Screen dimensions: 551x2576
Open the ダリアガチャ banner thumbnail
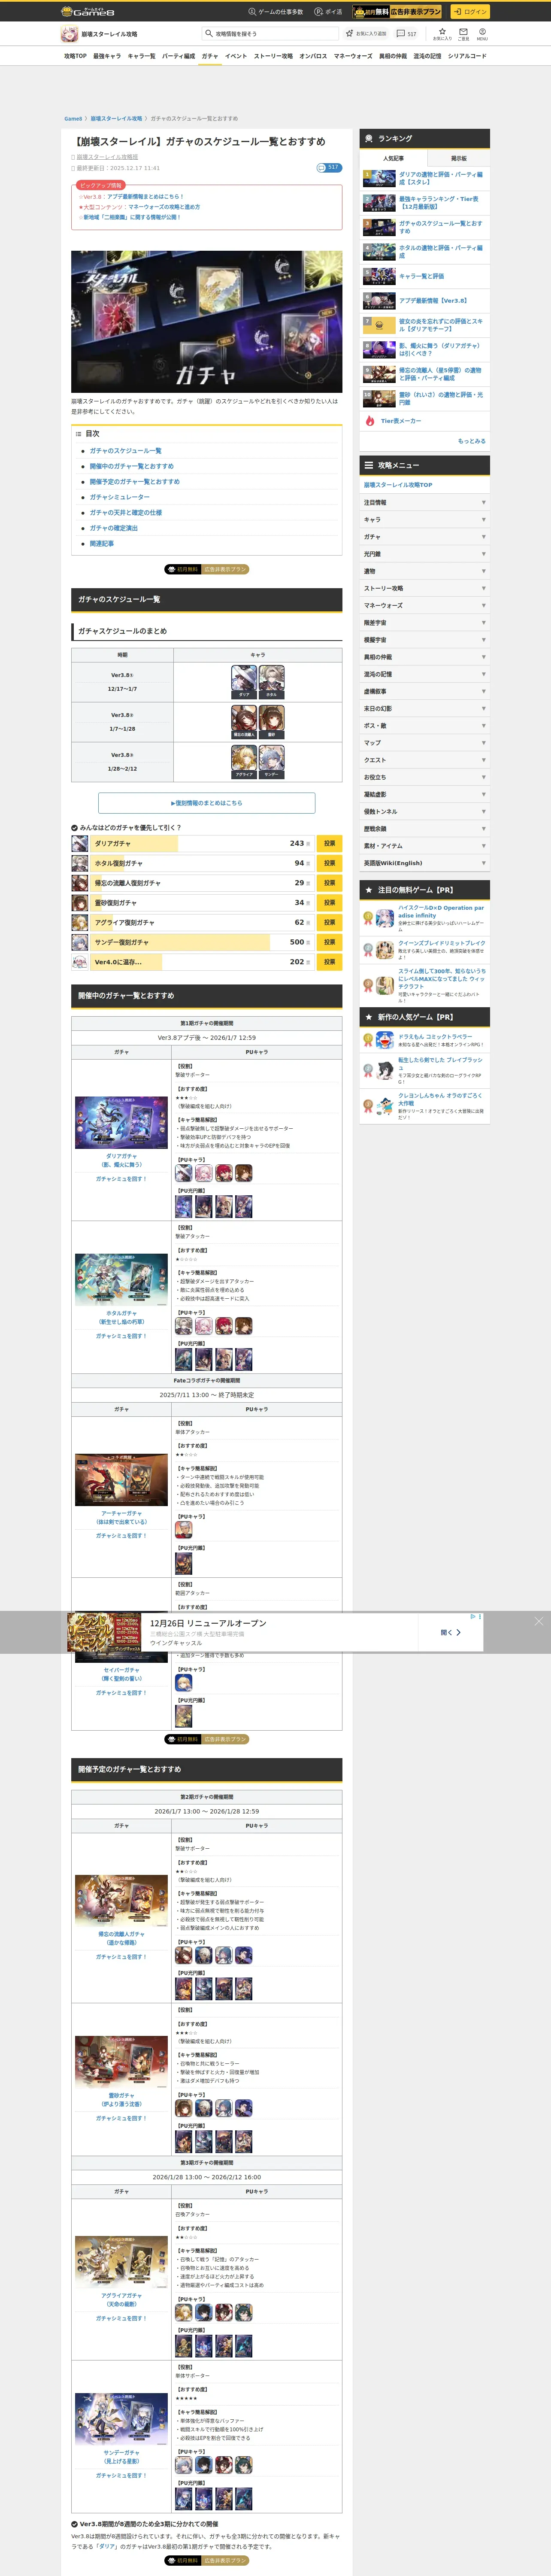(121, 1122)
